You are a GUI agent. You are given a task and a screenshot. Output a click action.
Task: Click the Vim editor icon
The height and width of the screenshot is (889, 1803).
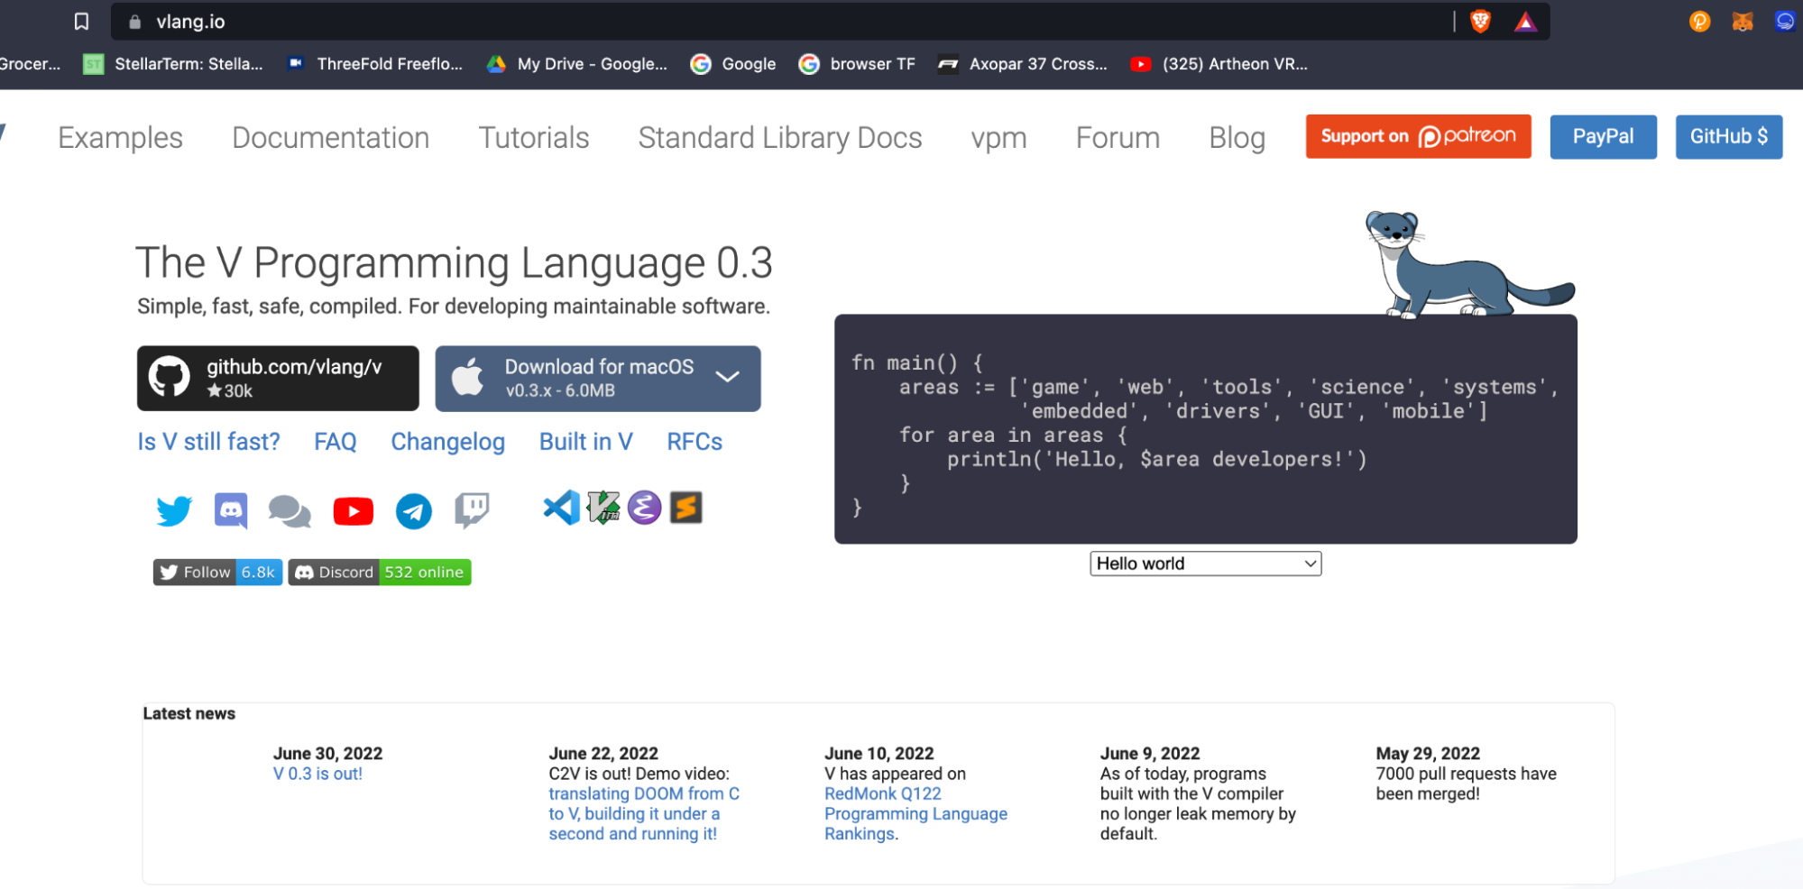[603, 508]
